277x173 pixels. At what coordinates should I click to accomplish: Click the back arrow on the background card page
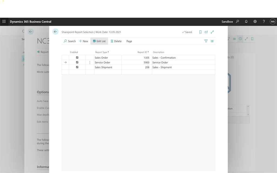click(x=31, y=32)
